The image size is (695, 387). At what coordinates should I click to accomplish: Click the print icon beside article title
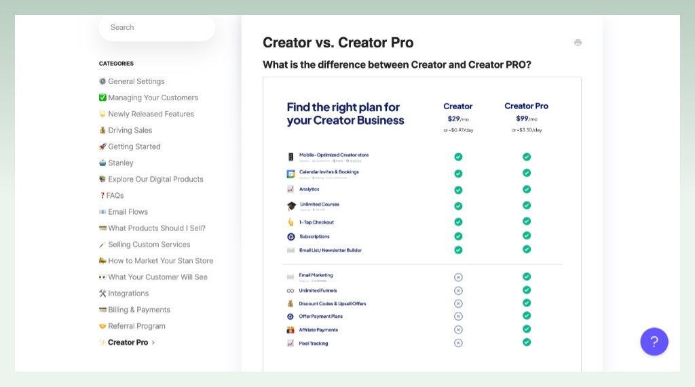(578, 43)
